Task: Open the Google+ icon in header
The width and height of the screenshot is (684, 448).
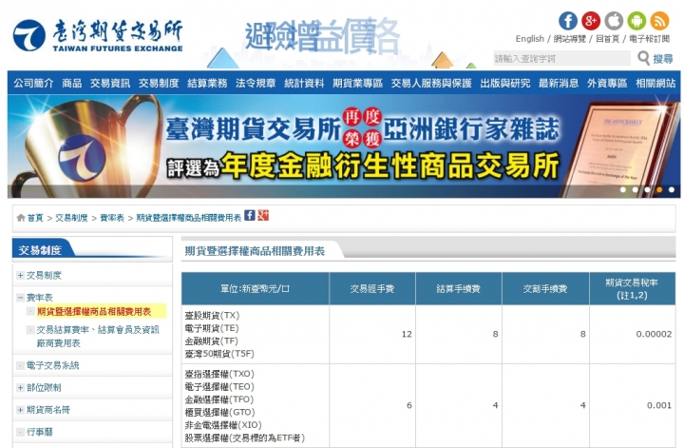Action: [591, 21]
